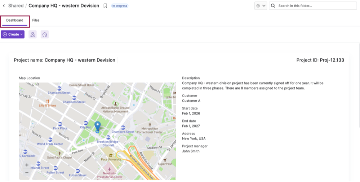Click the Brooklyn Bridge–City Hall subway marker

[108, 137]
